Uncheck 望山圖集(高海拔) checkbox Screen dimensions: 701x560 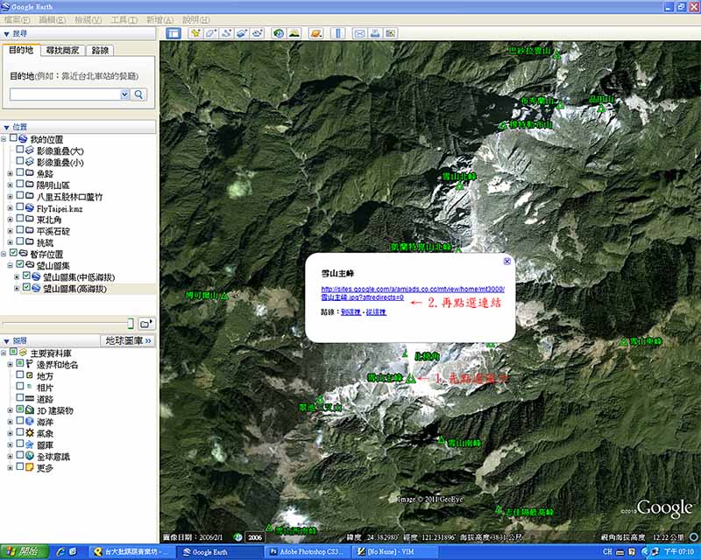click(26, 287)
